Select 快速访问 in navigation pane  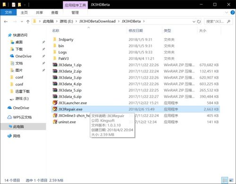tap(20, 35)
